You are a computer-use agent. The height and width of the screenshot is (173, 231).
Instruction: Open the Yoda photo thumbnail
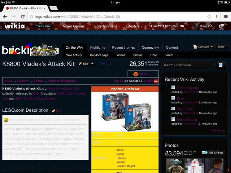click(175, 166)
